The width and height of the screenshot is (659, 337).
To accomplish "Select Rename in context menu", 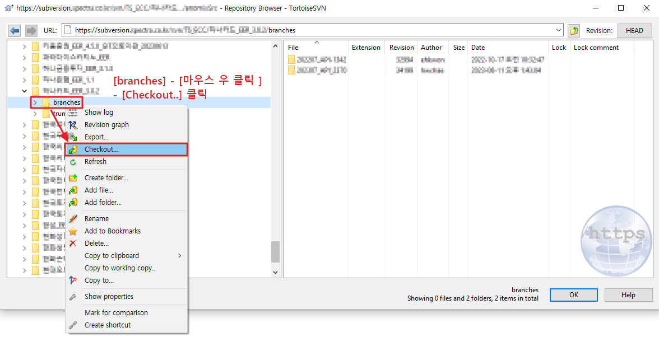I will (127, 219).
